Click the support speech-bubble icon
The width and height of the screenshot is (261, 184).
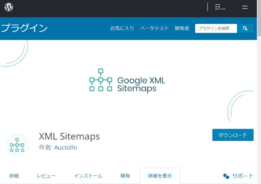[226, 176]
